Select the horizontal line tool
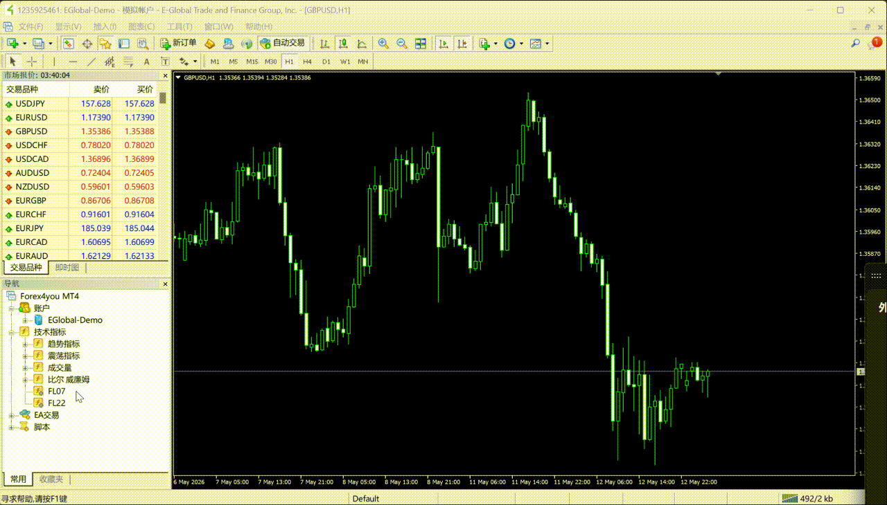887x505 pixels. pyautogui.click(x=73, y=61)
